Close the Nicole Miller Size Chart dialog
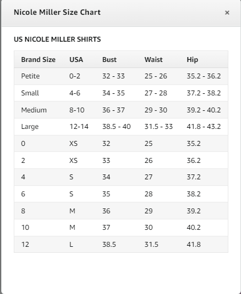This screenshot has width=241, height=294. point(227,13)
